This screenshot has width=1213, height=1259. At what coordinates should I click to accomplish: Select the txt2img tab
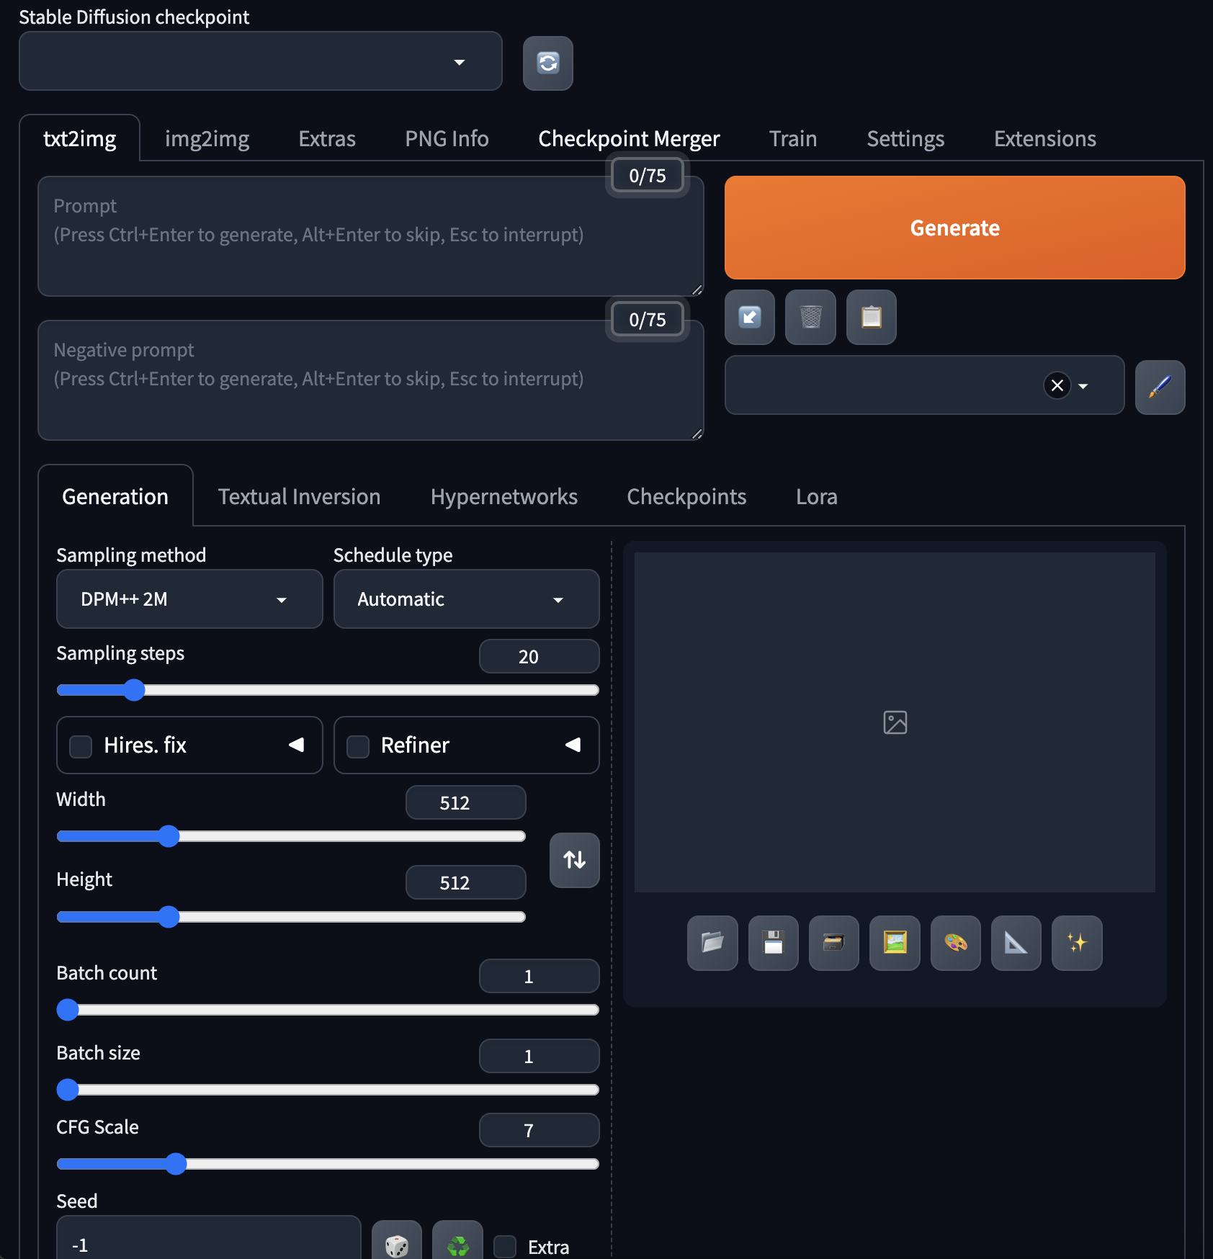coord(79,138)
